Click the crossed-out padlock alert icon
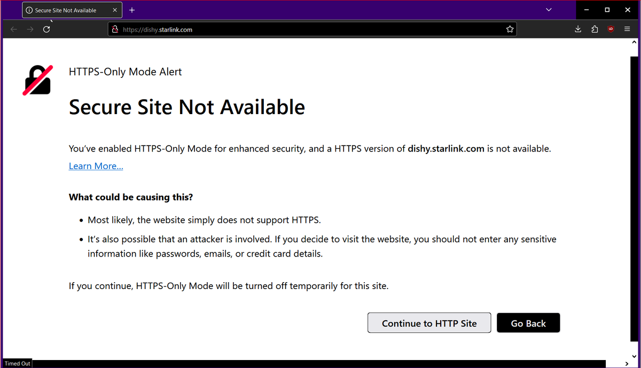The width and height of the screenshot is (641, 368). pyautogui.click(x=38, y=80)
